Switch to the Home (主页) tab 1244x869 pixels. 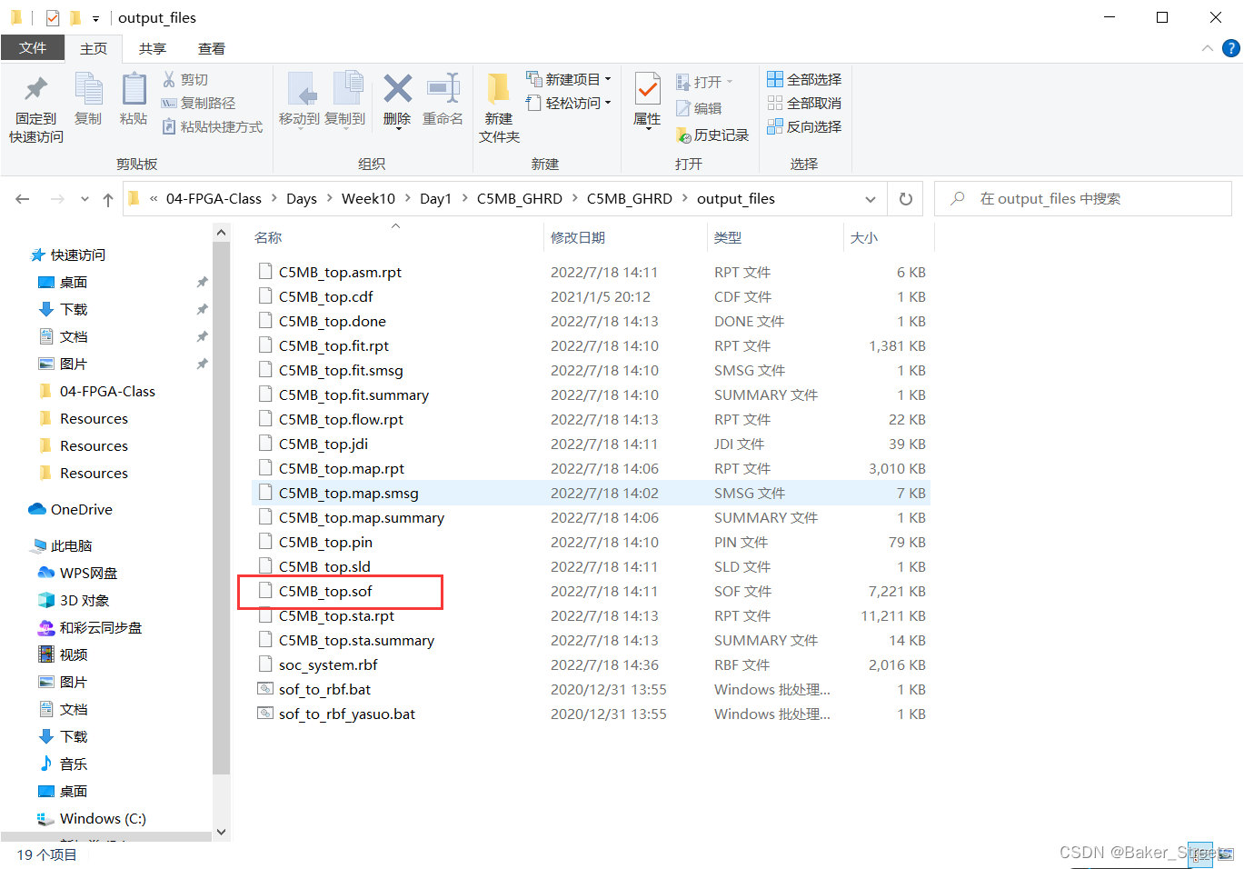point(94,48)
